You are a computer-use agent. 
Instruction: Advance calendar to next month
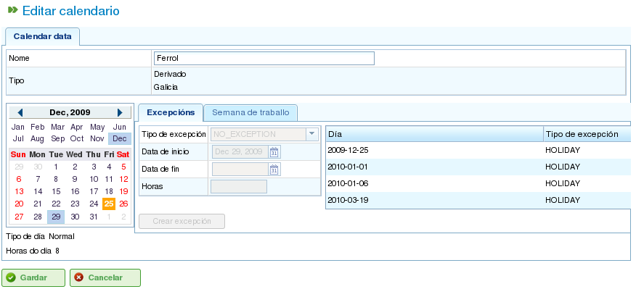[x=120, y=112]
